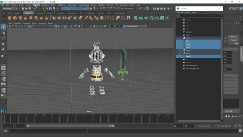The image size is (243, 137).
Task: Open the Outliner Display menu
Action: click(180, 13)
